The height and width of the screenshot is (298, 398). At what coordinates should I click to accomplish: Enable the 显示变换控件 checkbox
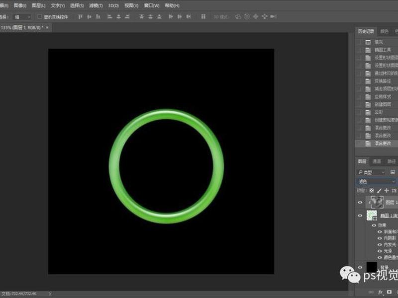[40, 17]
